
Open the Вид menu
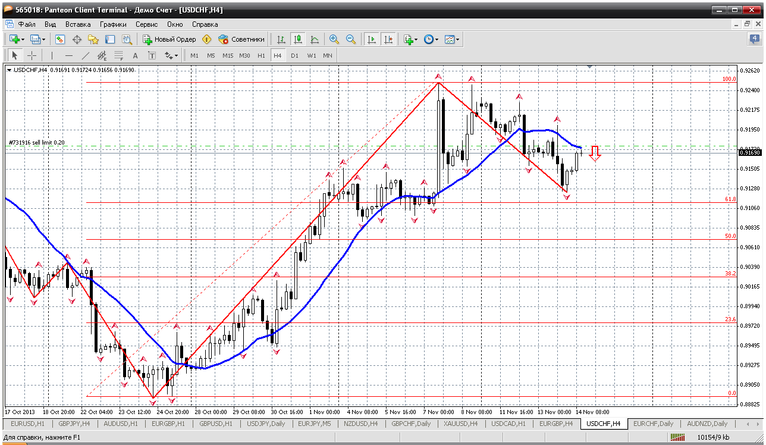tap(51, 24)
